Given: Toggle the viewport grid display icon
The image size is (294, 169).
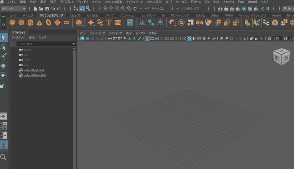Looking at the screenshot, I should coord(147,39).
